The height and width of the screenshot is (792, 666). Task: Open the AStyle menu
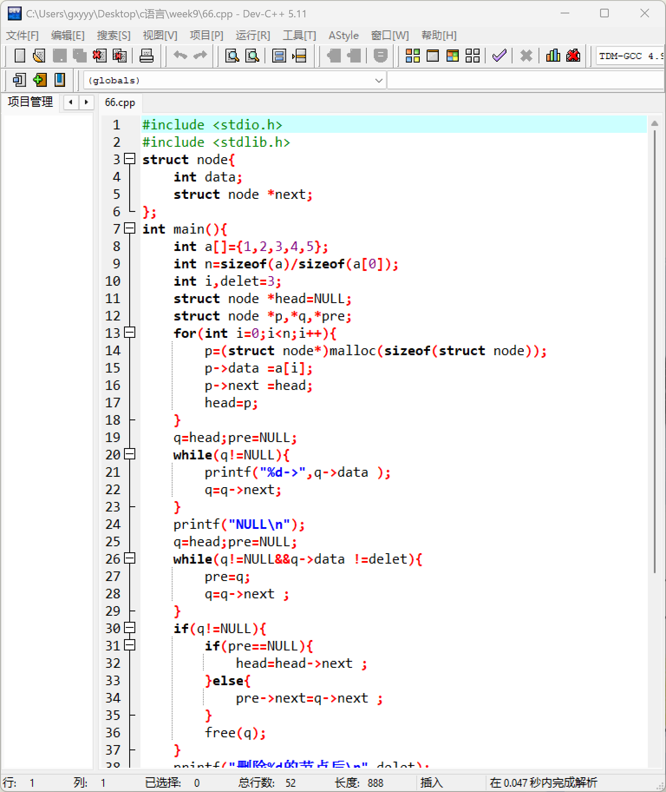(343, 35)
